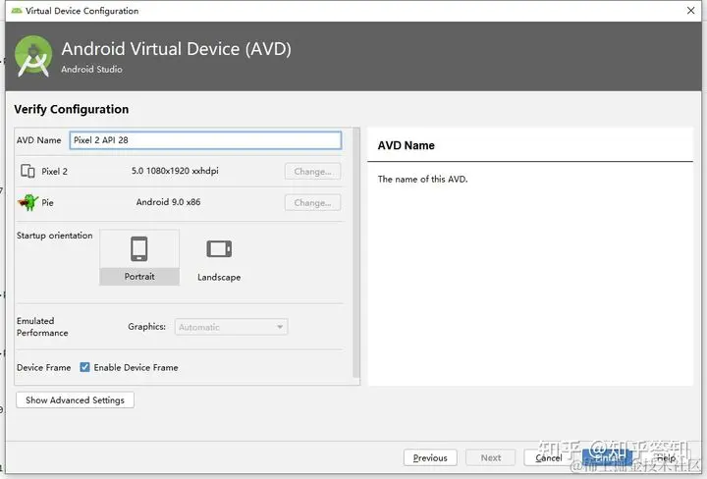Open the Graphics dropdown
Viewport: 707px width, 479px height.
point(232,327)
